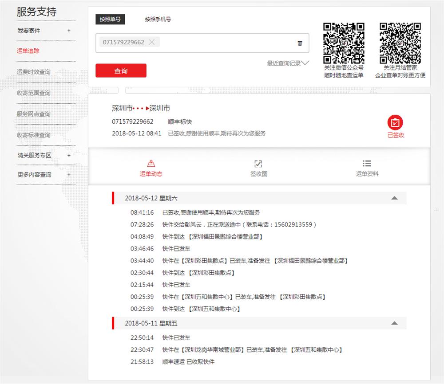
Task: Open 运单追踪 in the sidebar
Action: (x=28, y=51)
